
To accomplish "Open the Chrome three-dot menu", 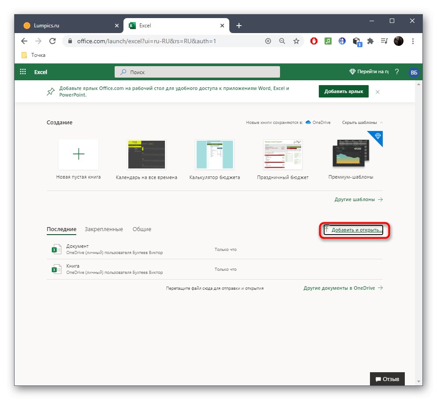I will pos(413,41).
